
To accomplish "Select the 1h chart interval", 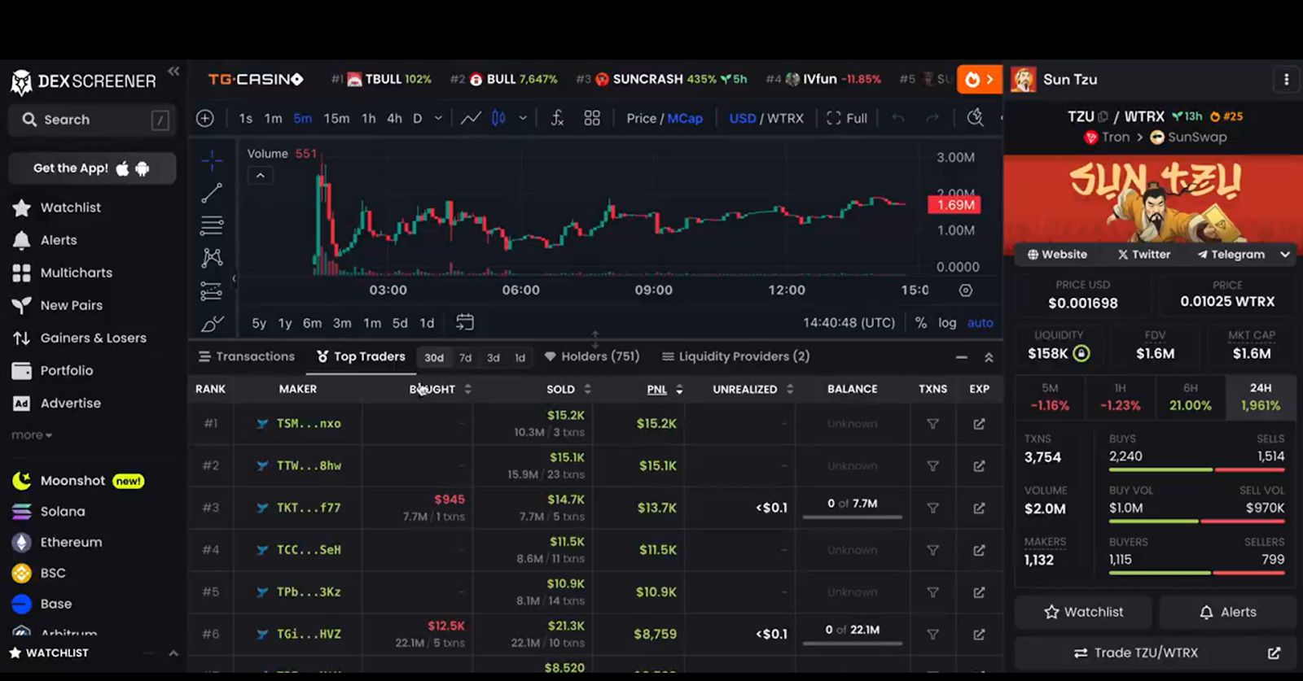I will [368, 118].
